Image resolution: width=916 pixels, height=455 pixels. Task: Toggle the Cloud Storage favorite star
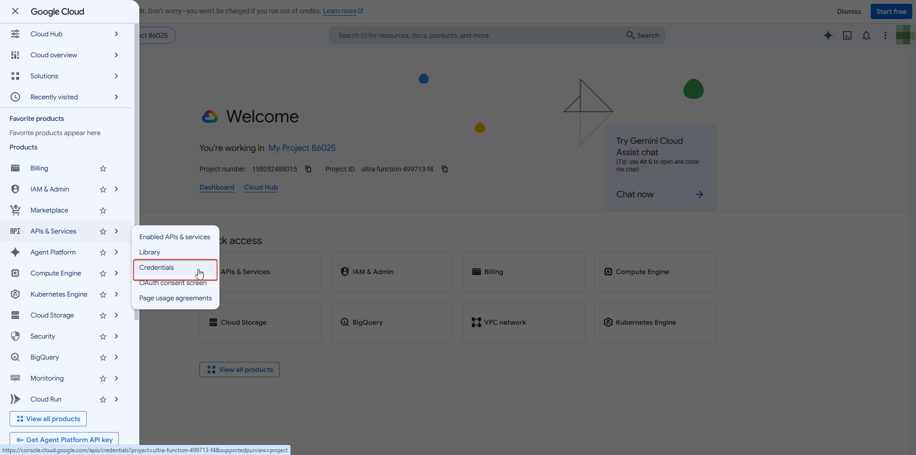pyautogui.click(x=103, y=315)
